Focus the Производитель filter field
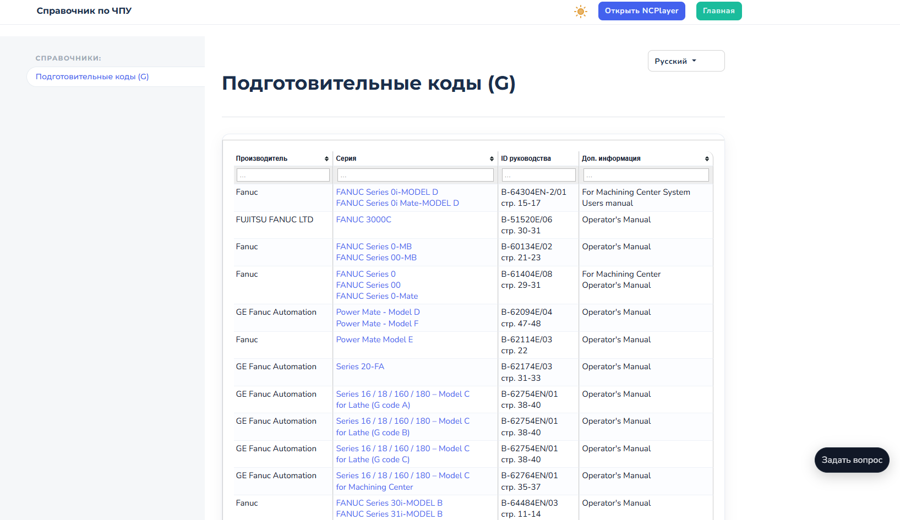This screenshot has width=900, height=520. tap(283, 175)
